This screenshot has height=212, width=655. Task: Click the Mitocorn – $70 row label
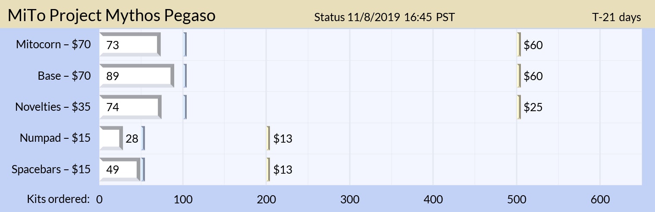[x=53, y=44]
